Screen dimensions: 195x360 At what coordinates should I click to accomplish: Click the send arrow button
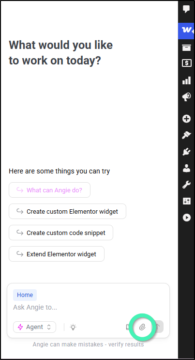(x=158, y=327)
